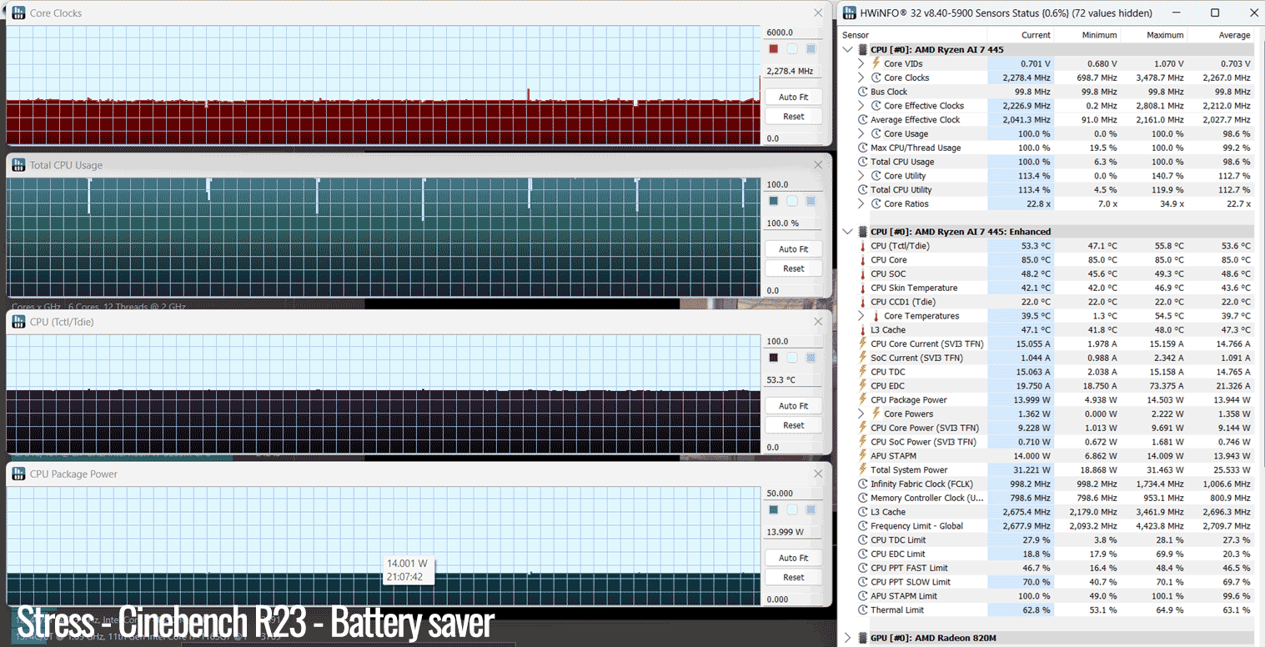
Task: Click the chip icon of GPU [#0]: AMD Radeon 820M
Action: click(862, 638)
